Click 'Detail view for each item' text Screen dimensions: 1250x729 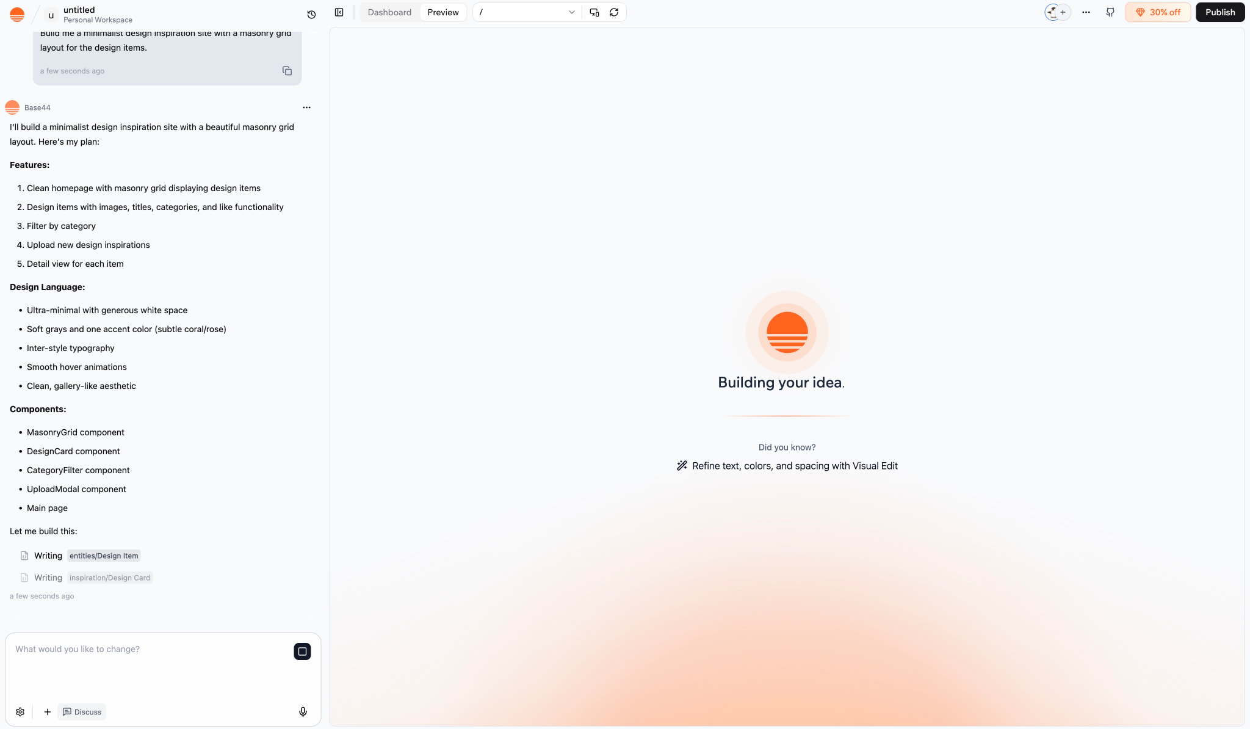[x=75, y=264]
